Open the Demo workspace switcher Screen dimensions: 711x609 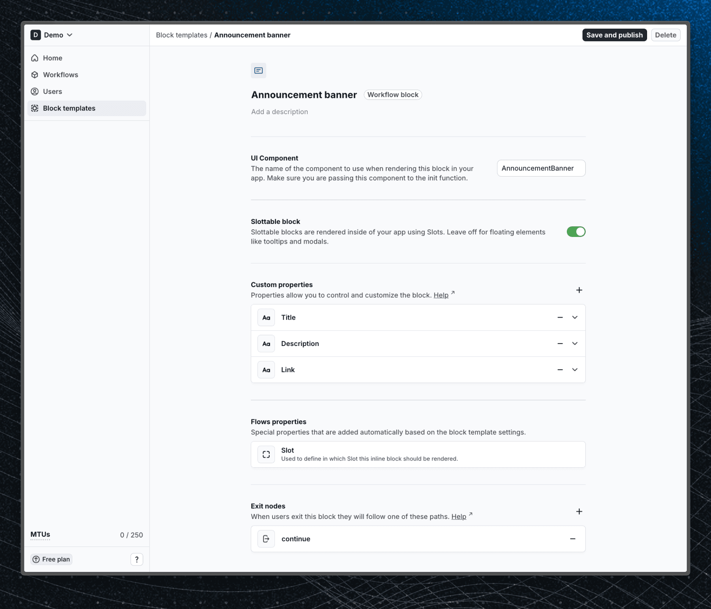coord(53,35)
